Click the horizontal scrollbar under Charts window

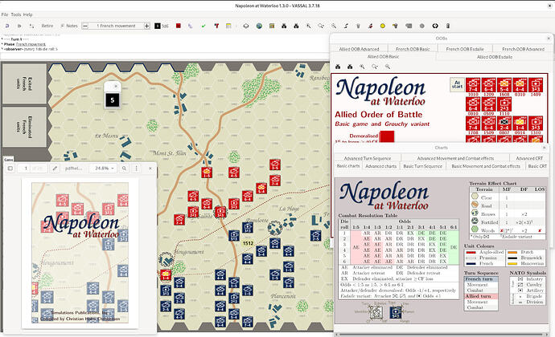(442, 334)
